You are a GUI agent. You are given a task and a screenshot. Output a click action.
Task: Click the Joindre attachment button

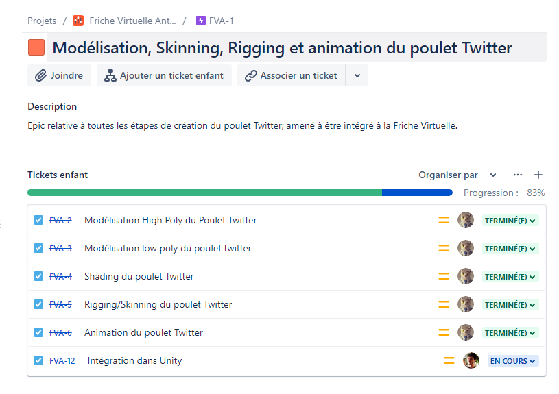pos(59,75)
